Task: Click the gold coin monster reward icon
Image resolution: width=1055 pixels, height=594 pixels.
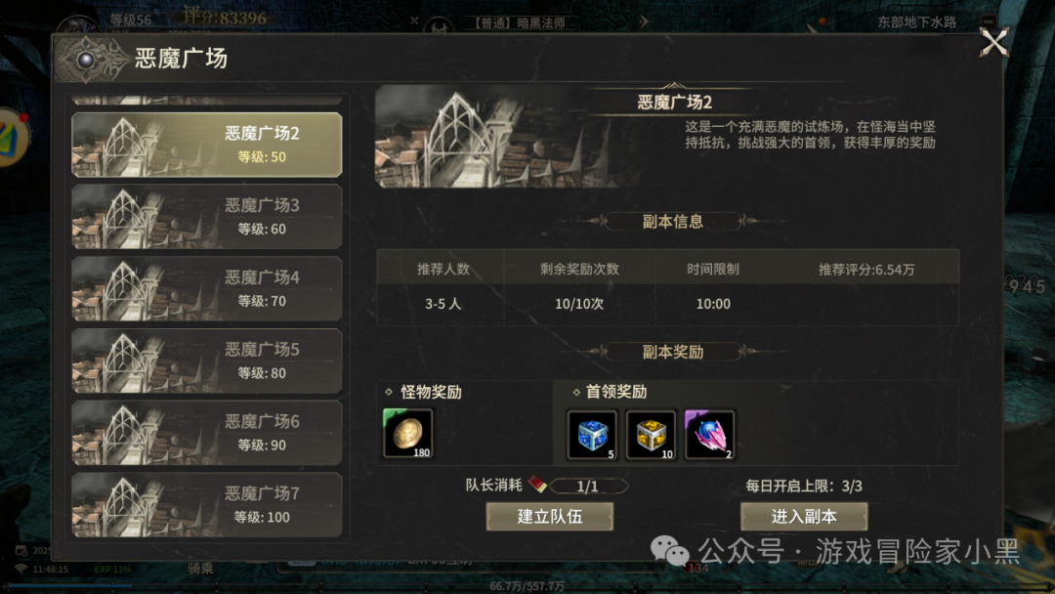Action: point(407,434)
